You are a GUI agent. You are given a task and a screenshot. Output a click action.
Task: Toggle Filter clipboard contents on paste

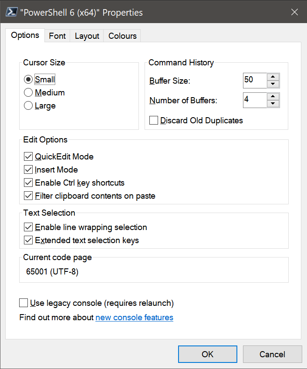tap(28, 196)
